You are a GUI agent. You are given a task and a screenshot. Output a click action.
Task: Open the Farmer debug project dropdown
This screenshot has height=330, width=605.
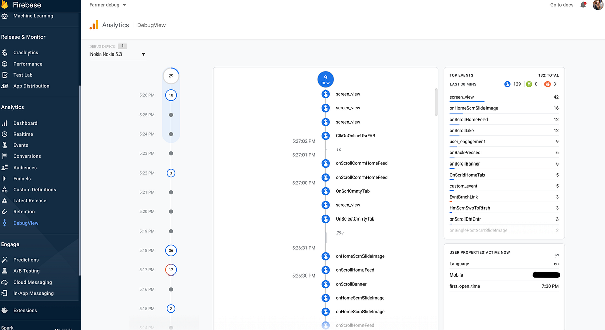tap(106, 5)
